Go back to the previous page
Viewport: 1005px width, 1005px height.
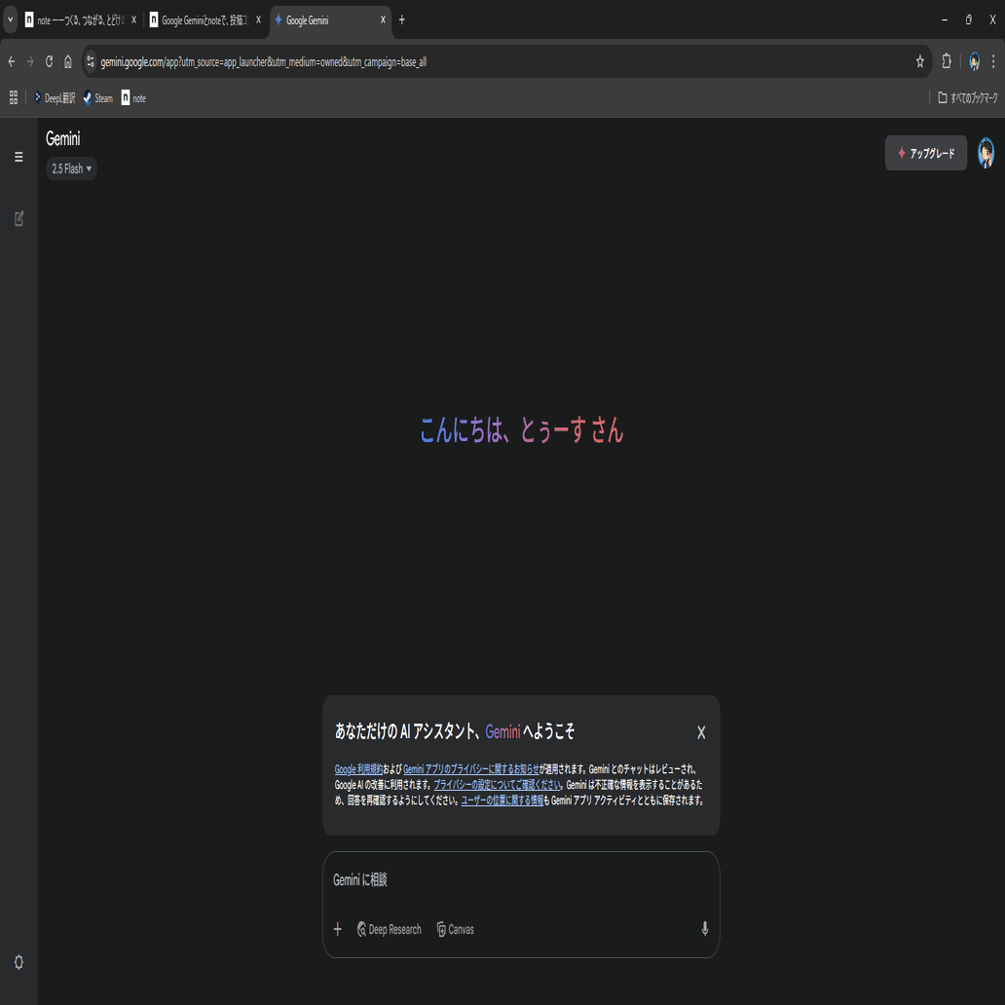click(x=12, y=61)
